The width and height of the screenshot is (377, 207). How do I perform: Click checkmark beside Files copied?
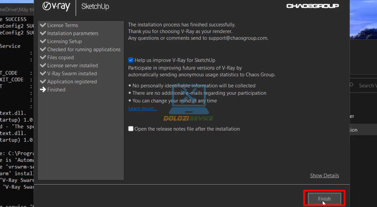pos(43,57)
